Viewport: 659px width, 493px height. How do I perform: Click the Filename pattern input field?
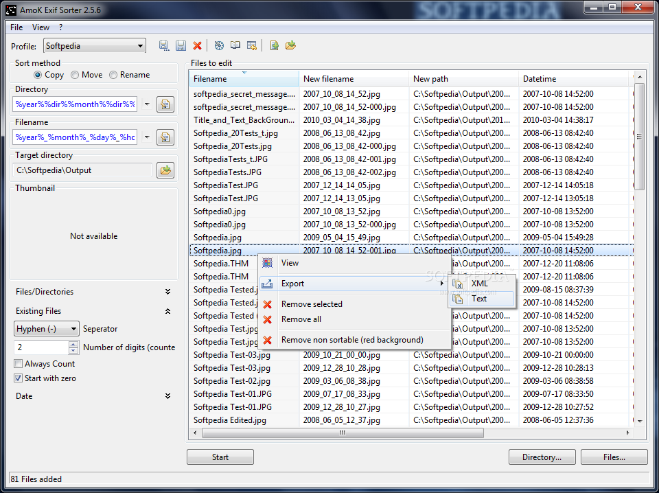[76, 137]
